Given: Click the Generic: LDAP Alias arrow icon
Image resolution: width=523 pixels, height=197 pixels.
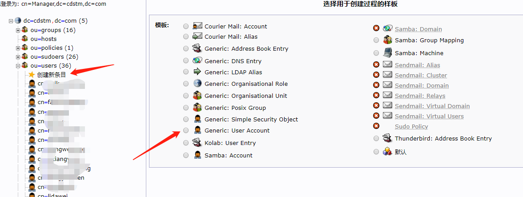Looking at the screenshot, I should [197, 72].
